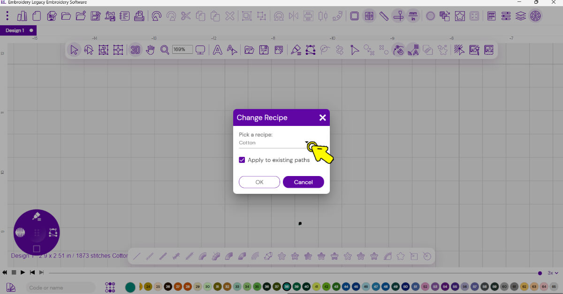Pick thread color swatch 38
The width and height of the screenshot is (563, 294).
point(286,286)
